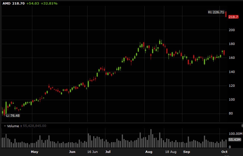Click the AMD ticker symbol
Screen dimensions: 243x156
pyautogui.click(x=5, y=4)
